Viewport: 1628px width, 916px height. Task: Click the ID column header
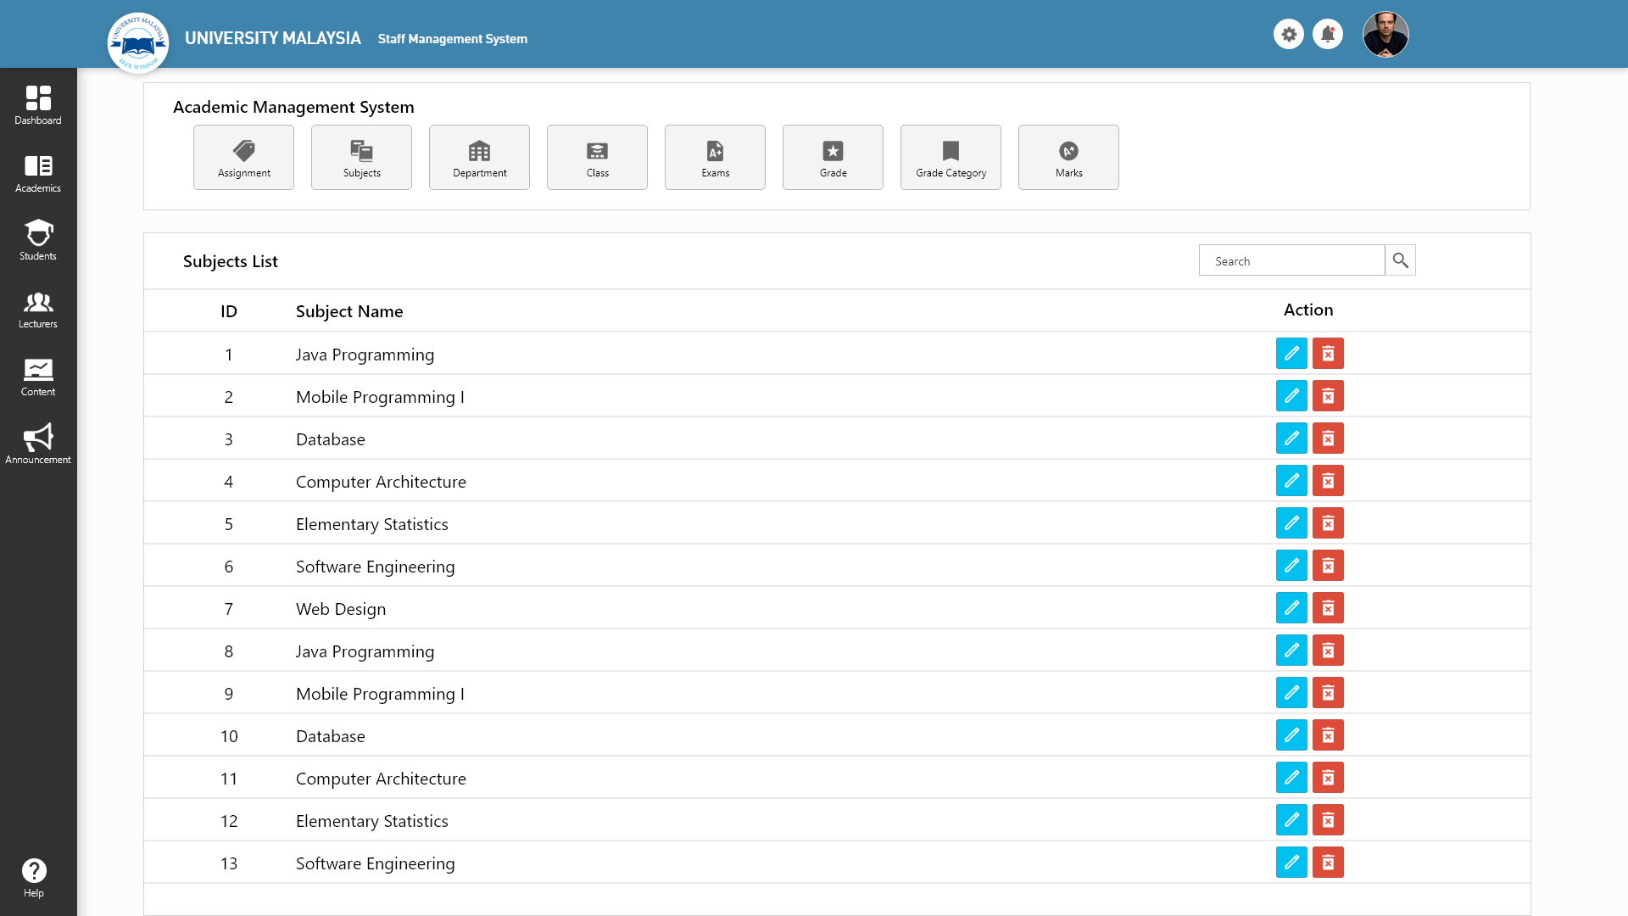(229, 311)
